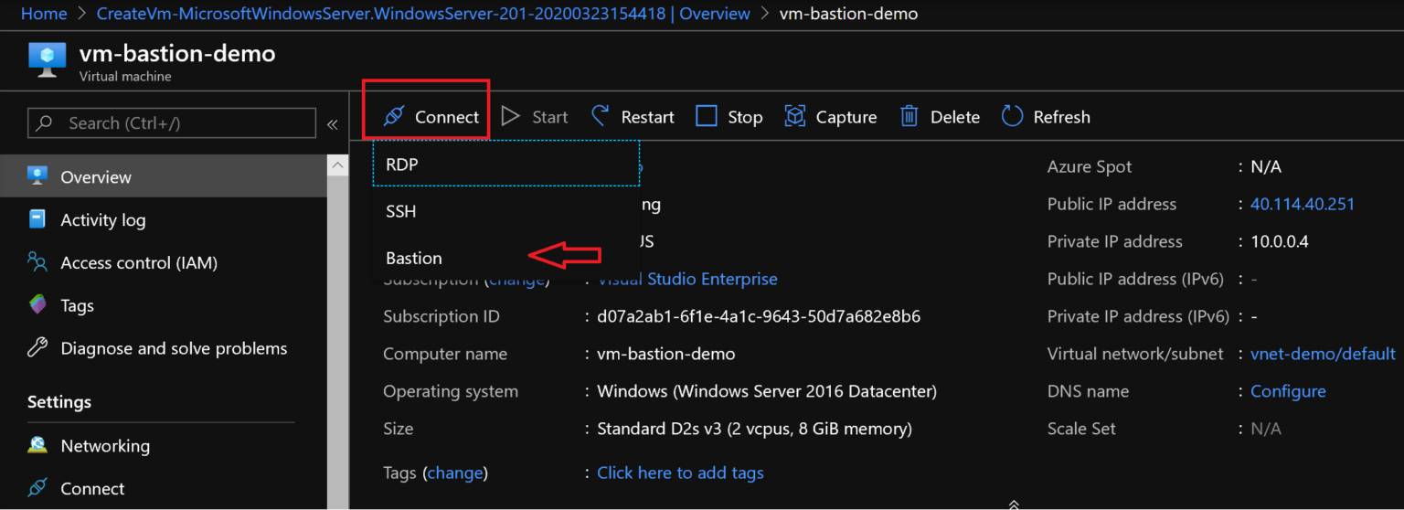Image resolution: width=1404 pixels, height=510 pixels.
Task: Collapse the essentials panel with bottom chevron
Action: (1014, 504)
